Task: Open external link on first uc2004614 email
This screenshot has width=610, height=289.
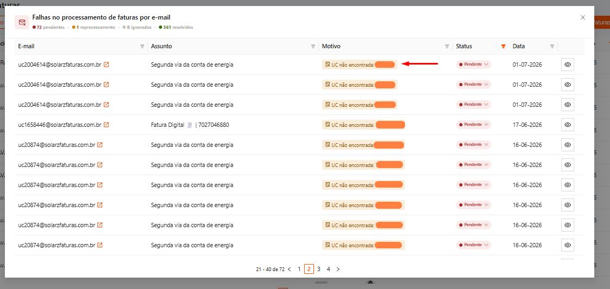Action: click(x=106, y=65)
